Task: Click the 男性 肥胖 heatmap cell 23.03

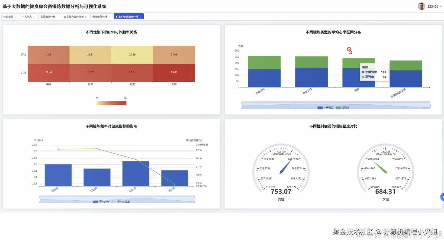Action: click(174, 55)
